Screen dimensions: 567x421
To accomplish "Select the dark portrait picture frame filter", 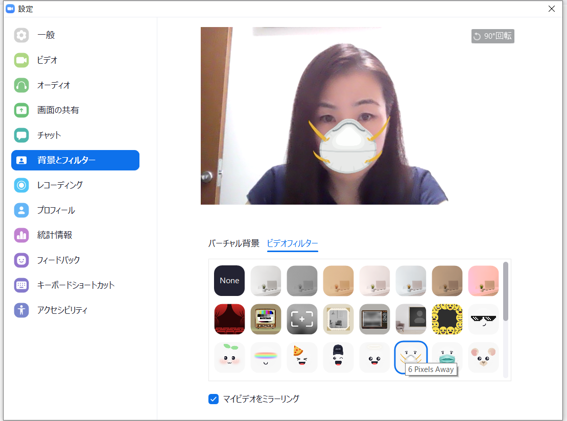I will point(411,319).
